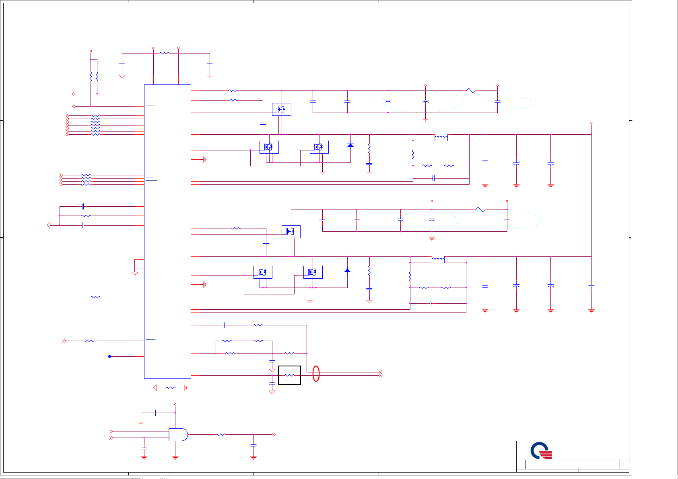Select right resistor of vertical pull-up pair

[97, 76]
